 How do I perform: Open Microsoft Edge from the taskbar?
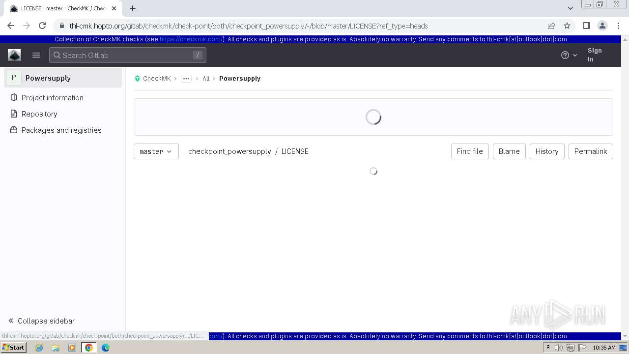[x=105, y=348]
